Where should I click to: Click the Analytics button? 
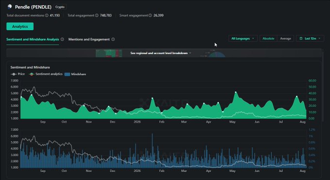(x=20, y=27)
